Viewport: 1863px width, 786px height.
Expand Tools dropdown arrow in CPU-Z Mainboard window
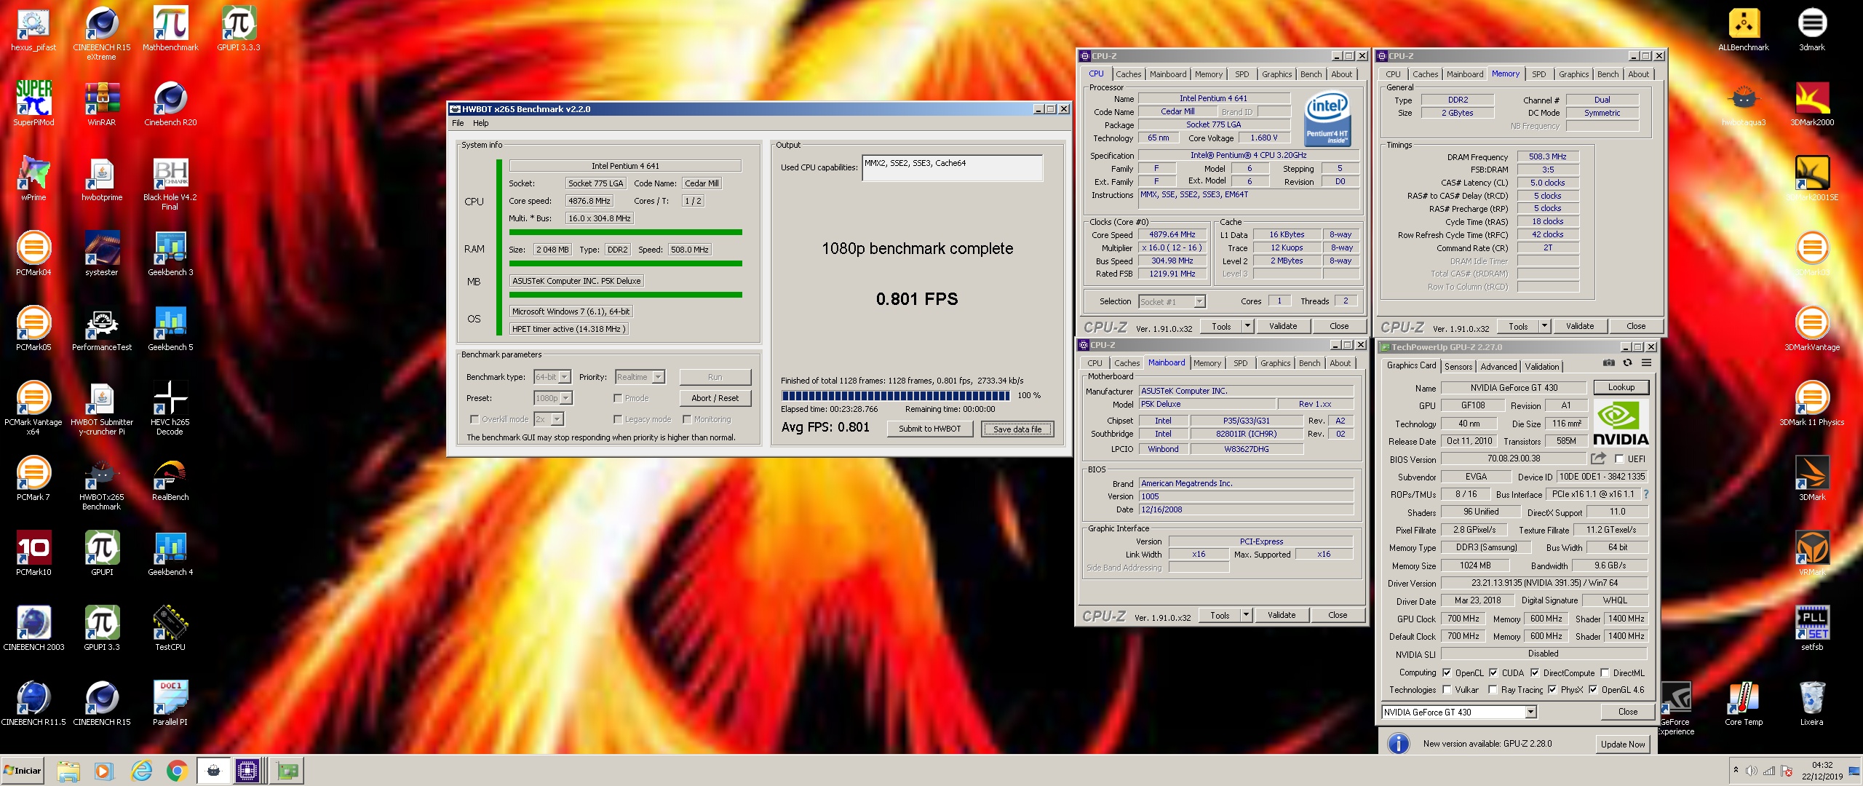click(x=1246, y=615)
